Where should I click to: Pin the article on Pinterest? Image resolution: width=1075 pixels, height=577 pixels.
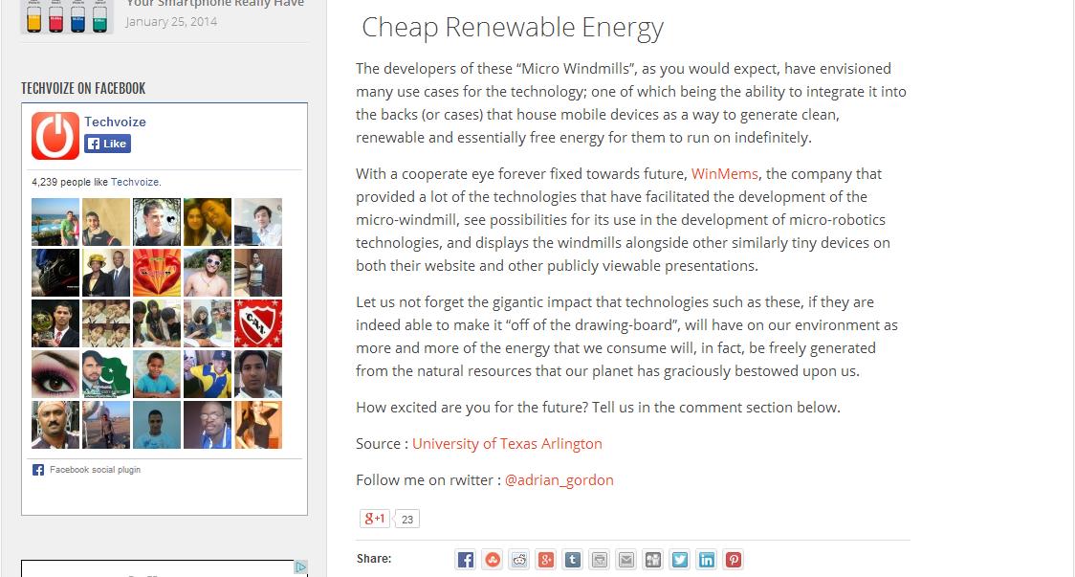[734, 560]
